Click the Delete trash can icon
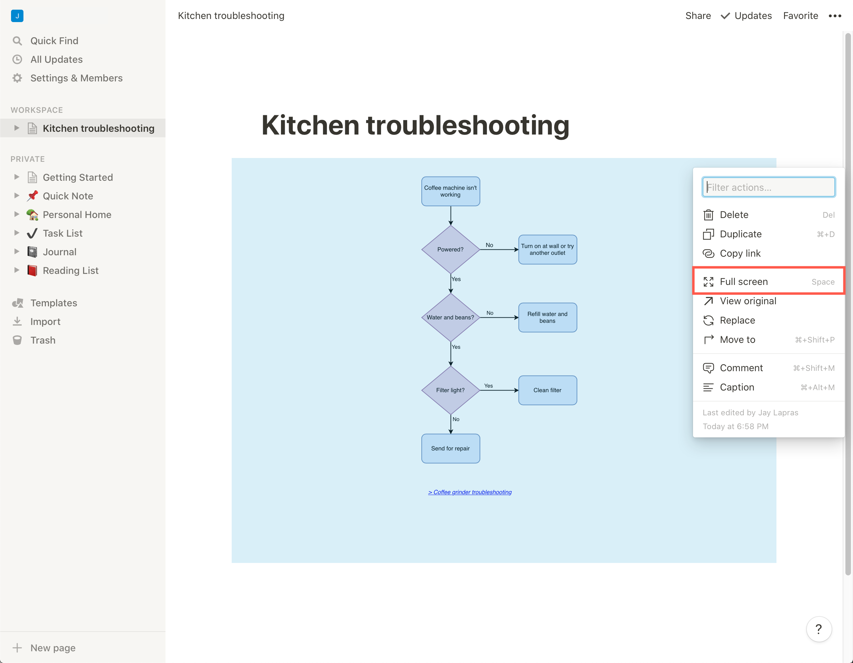Screen dimensions: 853x663 (x=708, y=215)
